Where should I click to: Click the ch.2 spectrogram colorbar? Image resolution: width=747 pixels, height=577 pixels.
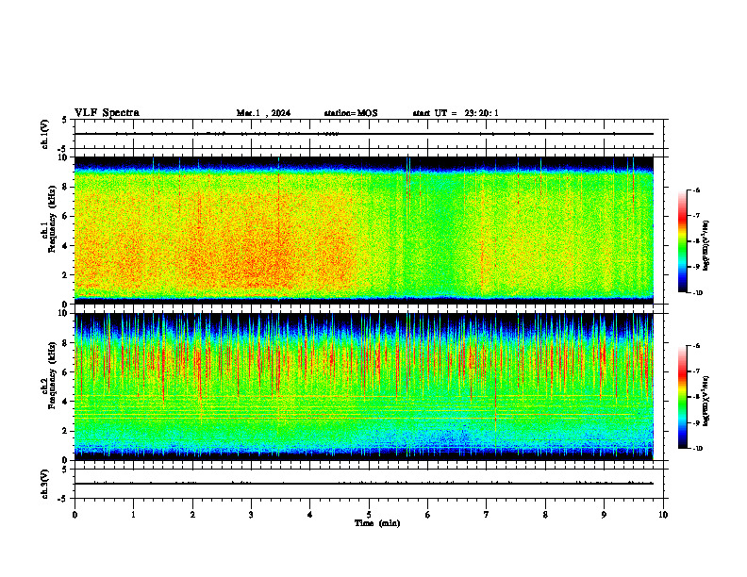682,397
